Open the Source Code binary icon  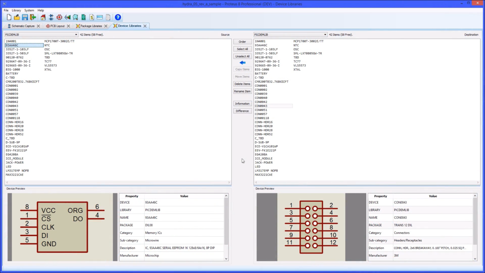click(x=100, y=17)
